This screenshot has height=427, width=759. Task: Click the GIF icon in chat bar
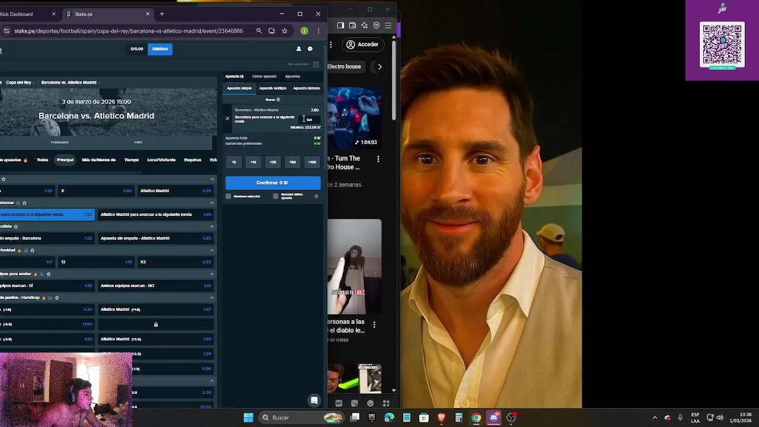pos(339,403)
